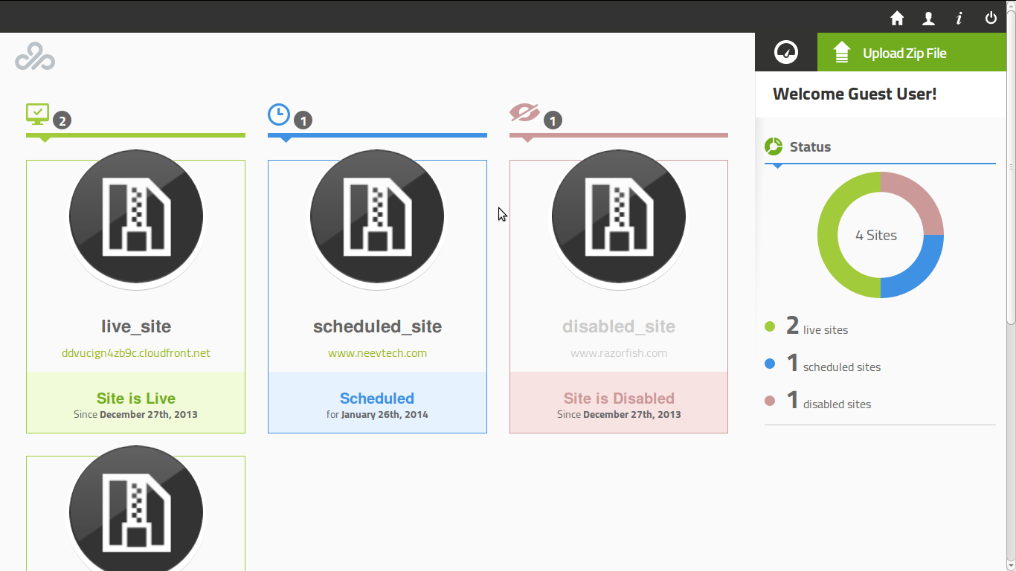Click the blue scheduled segment of donut chart
The image size is (1016, 571).
pyautogui.click(x=919, y=274)
